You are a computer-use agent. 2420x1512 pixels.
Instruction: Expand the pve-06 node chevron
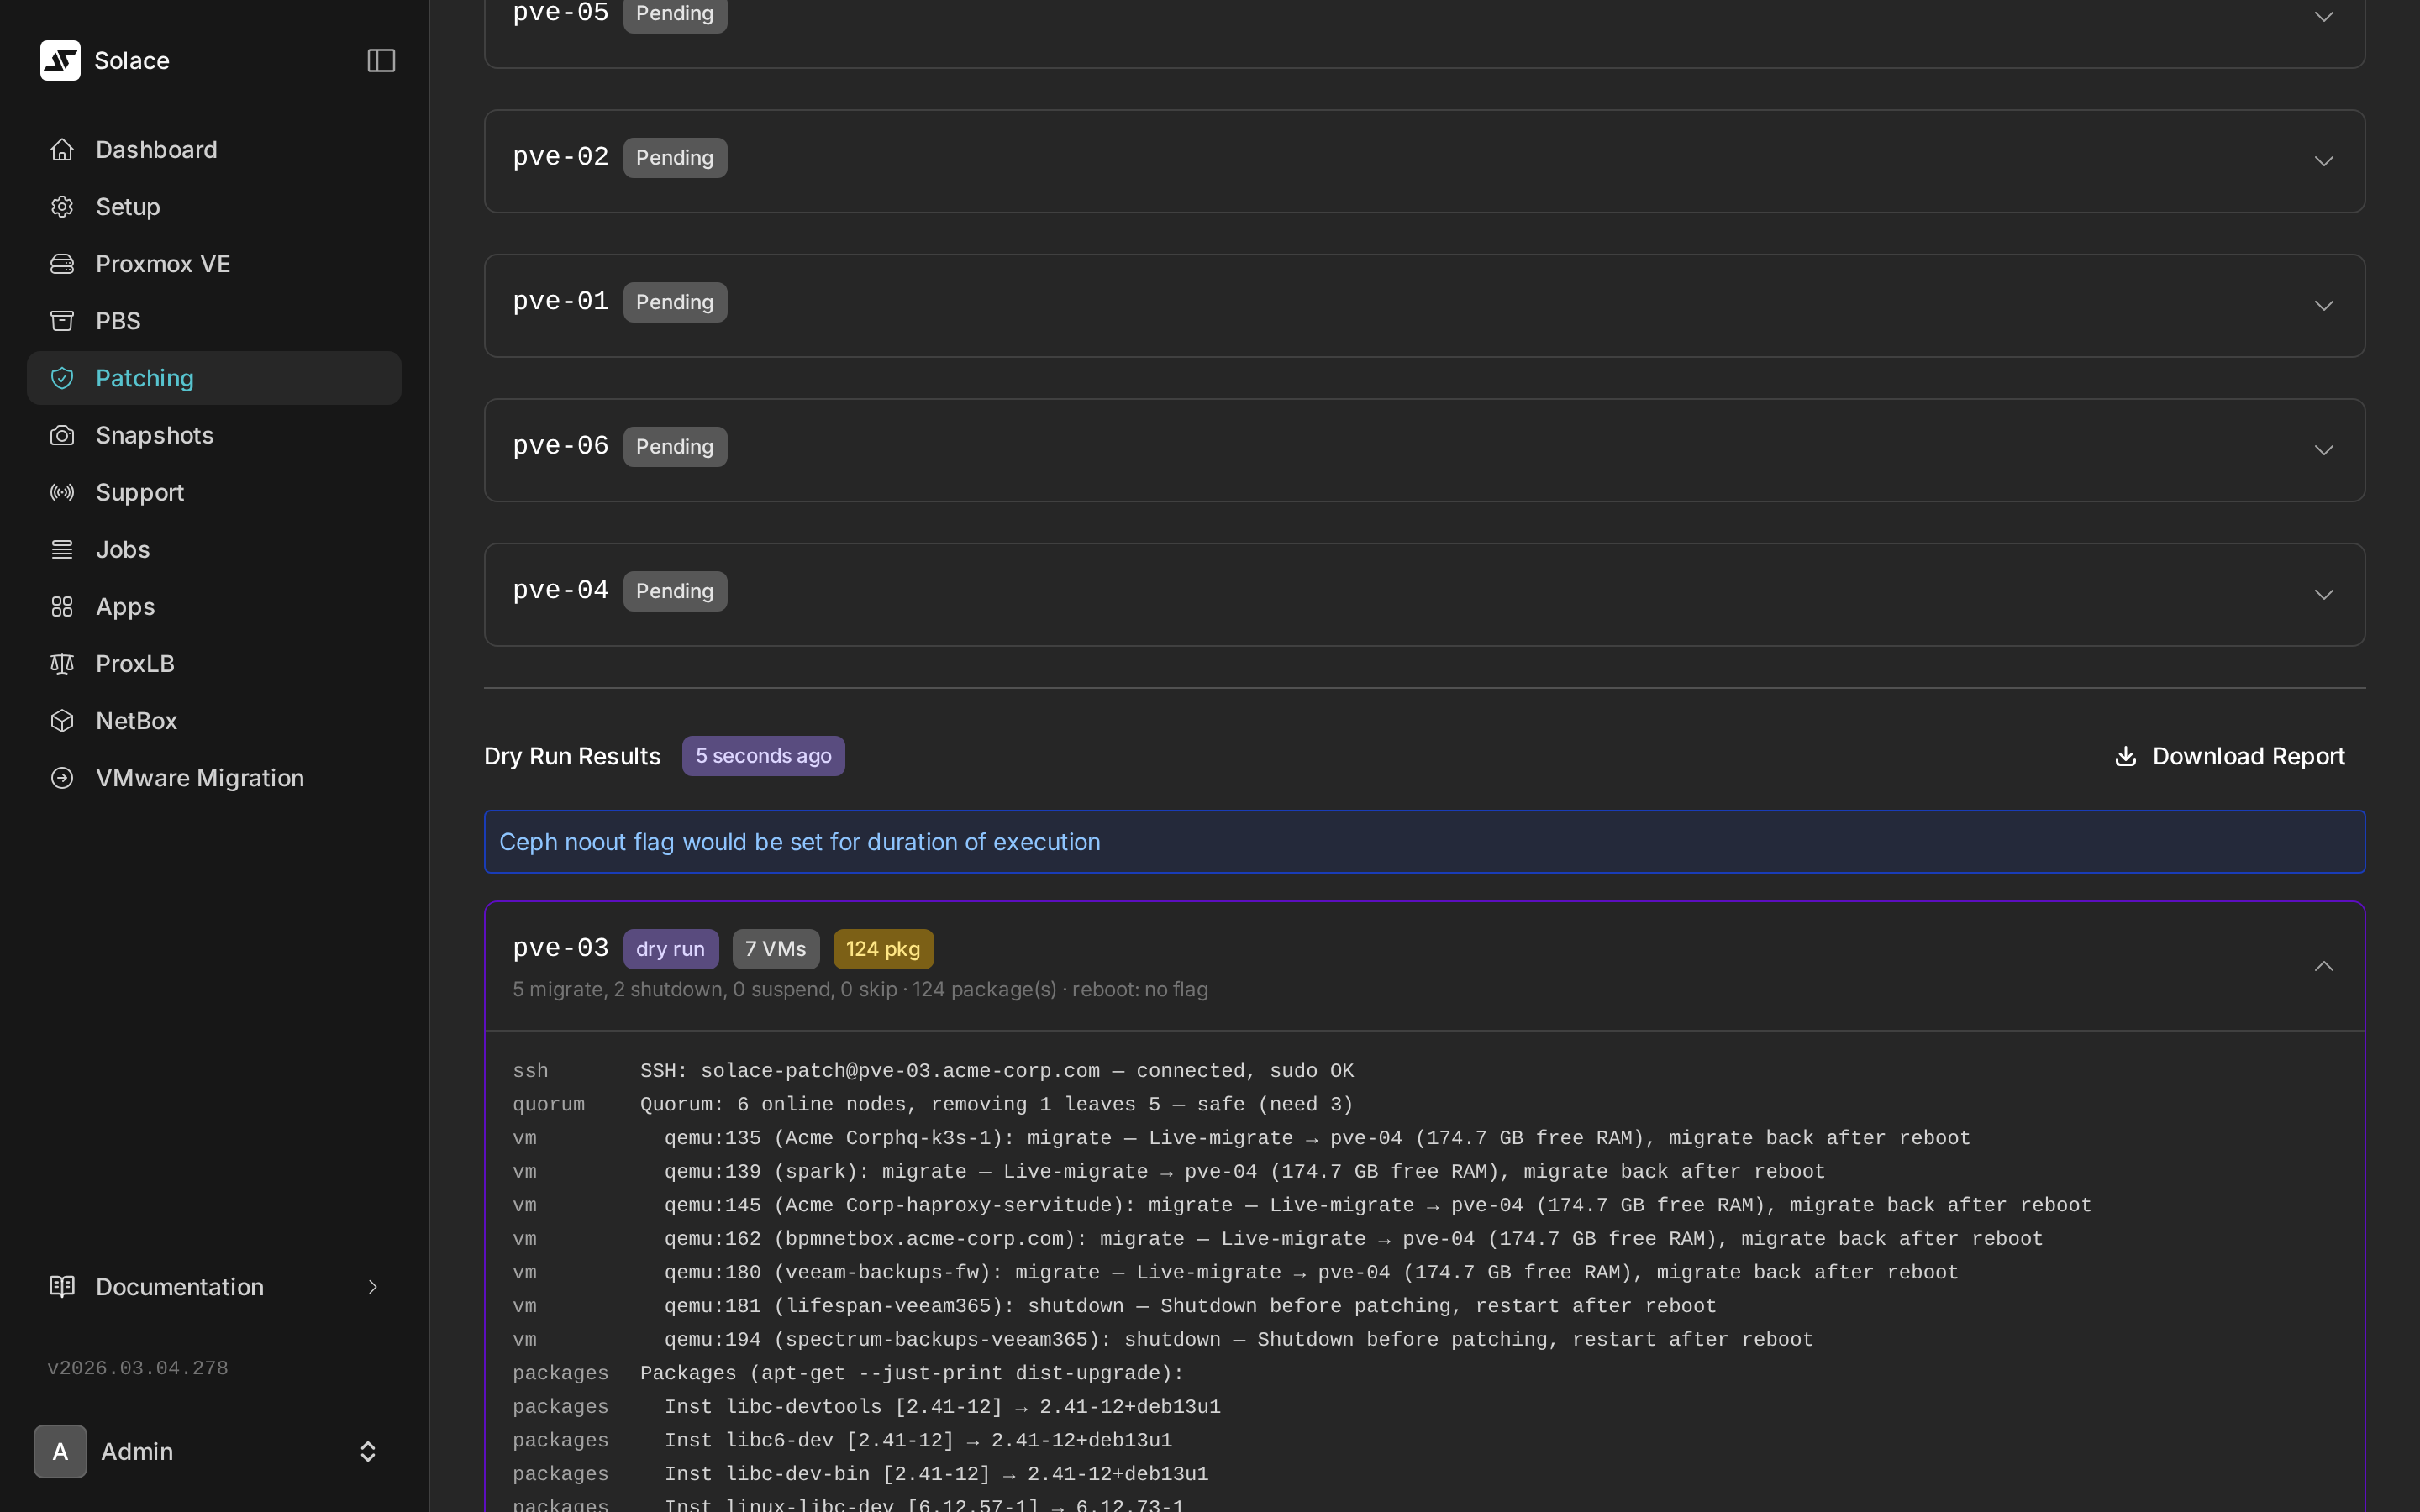(2323, 450)
